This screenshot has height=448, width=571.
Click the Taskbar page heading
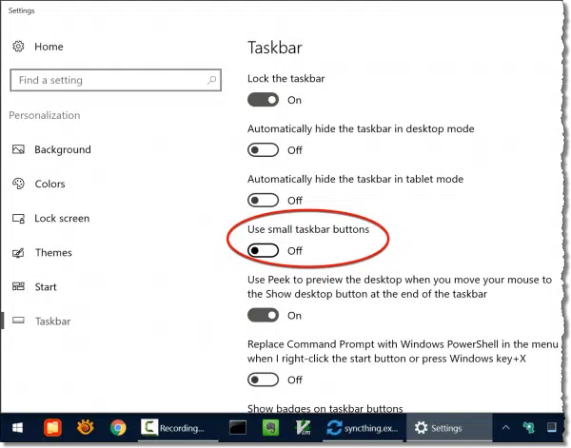pyautogui.click(x=275, y=48)
